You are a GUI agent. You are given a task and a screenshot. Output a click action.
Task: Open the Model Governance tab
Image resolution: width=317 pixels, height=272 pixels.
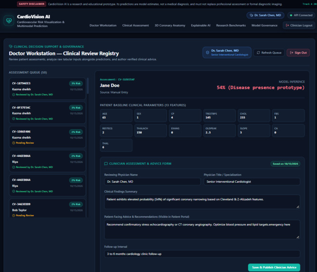click(264, 25)
